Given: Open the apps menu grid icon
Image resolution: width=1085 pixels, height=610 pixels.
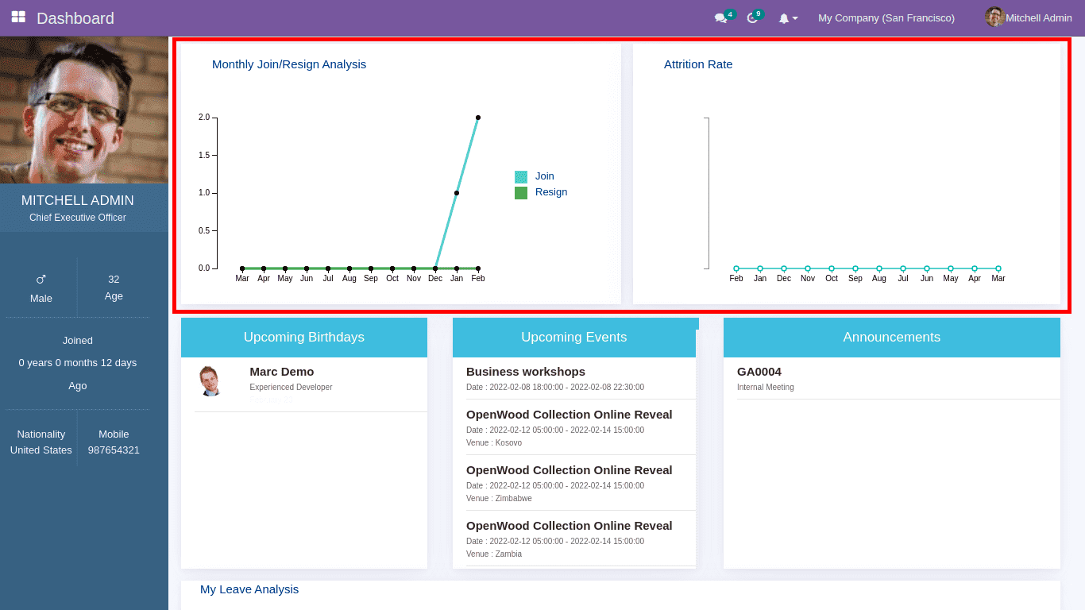Looking at the screenshot, I should [17, 17].
